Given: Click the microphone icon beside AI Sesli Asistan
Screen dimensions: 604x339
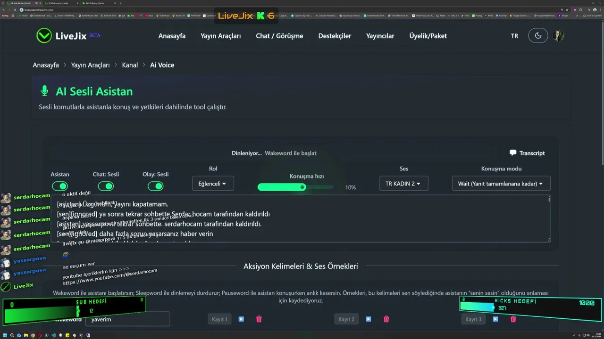Looking at the screenshot, I should click(x=45, y=91).
